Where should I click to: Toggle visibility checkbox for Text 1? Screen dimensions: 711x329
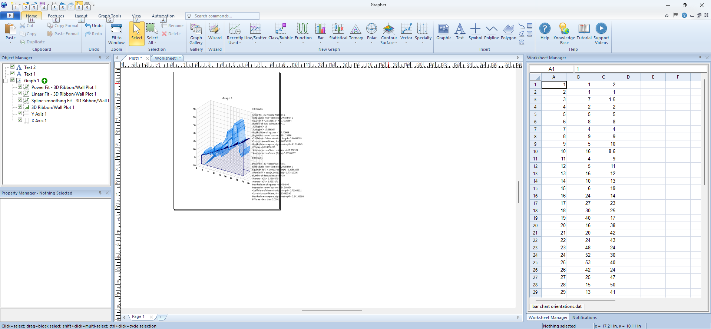coord(13,74)
